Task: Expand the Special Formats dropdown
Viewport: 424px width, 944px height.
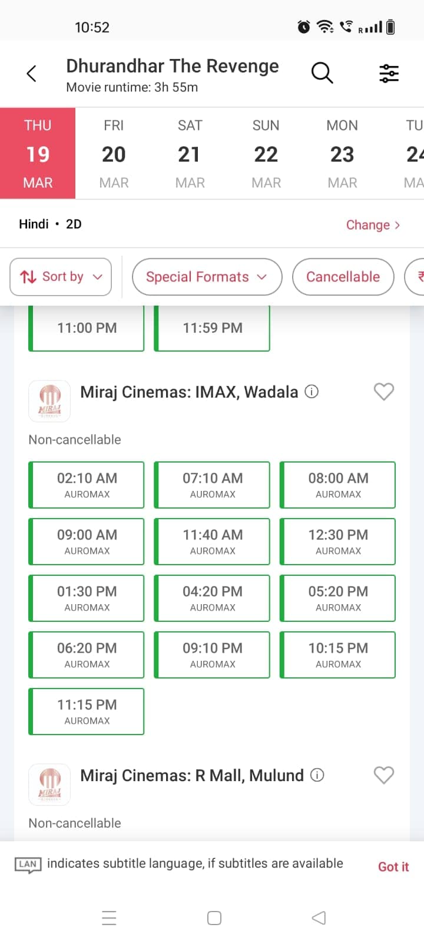Action: [x=207, y=277]
